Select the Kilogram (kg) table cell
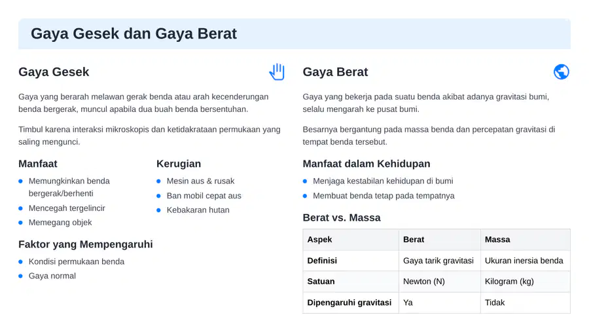The width and height of the screenshot is (589, 332). 525,282
